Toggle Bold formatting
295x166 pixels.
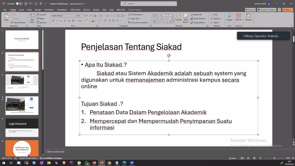(x=53, y=21)
